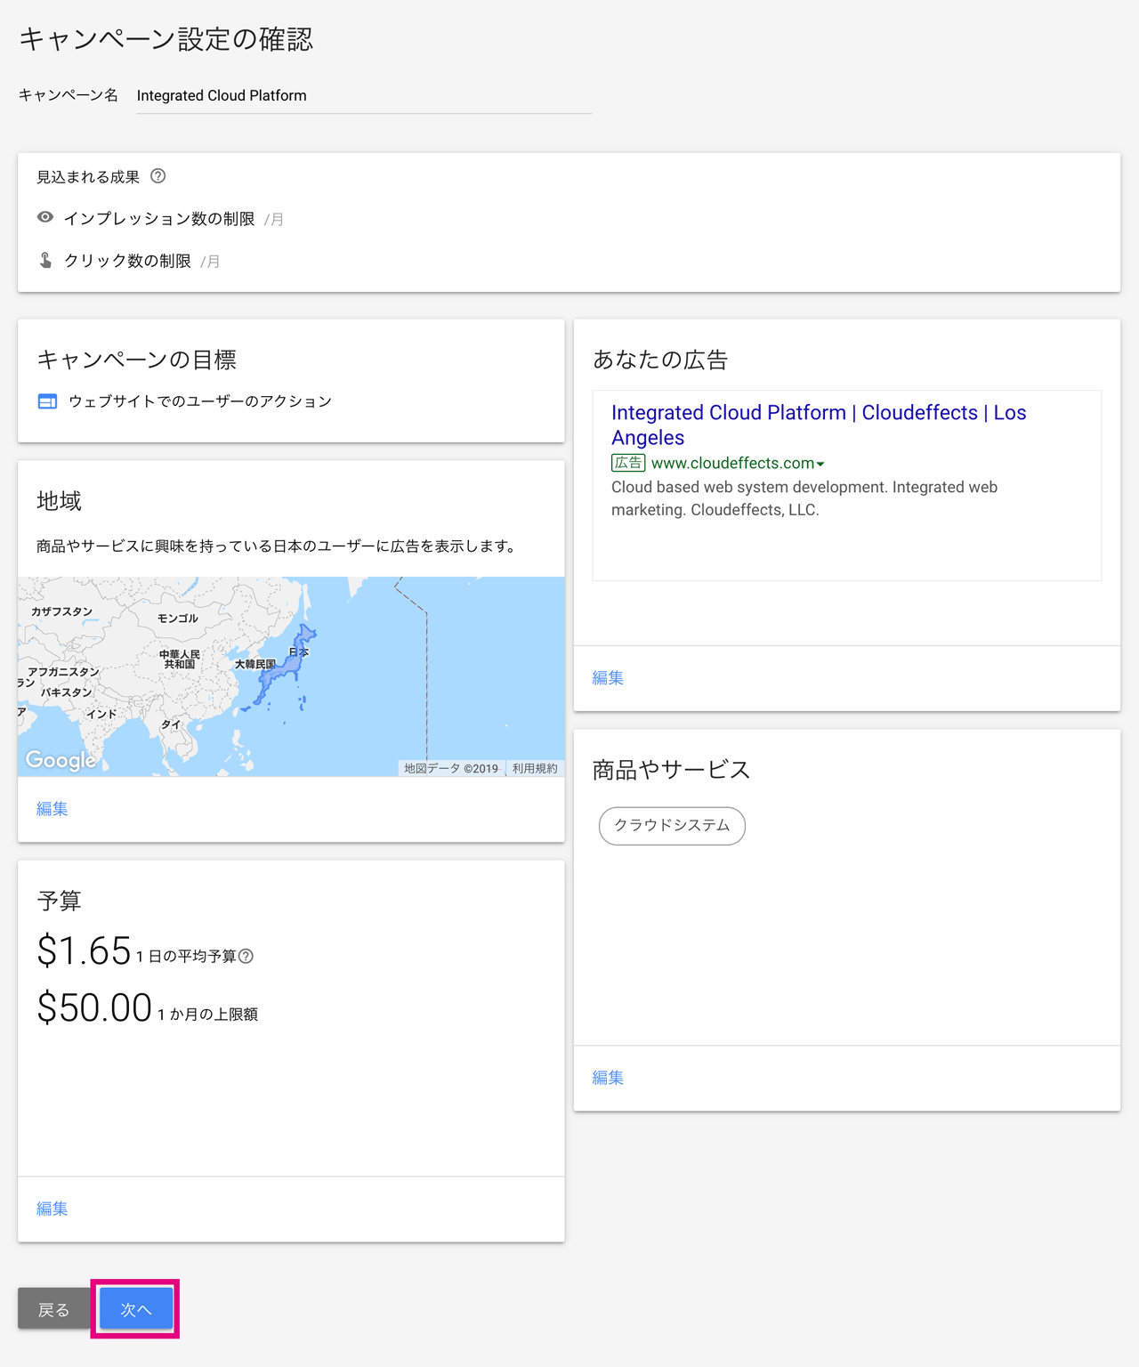Click the 広告 badge in the ad preview

tap(628, 463)
